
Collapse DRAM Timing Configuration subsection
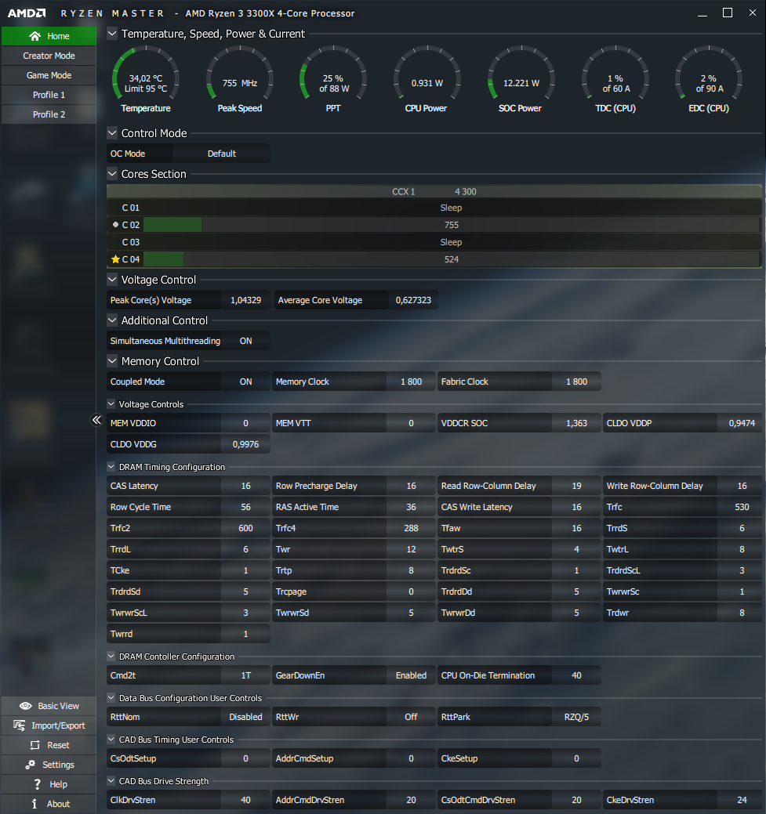(111, 467)
